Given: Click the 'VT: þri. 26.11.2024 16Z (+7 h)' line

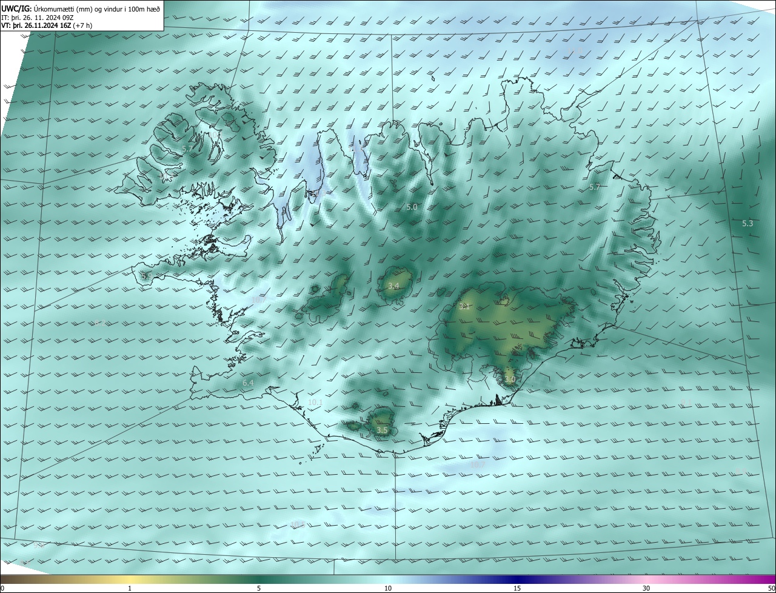Looking at the screenshot, I should click(47, 25).
